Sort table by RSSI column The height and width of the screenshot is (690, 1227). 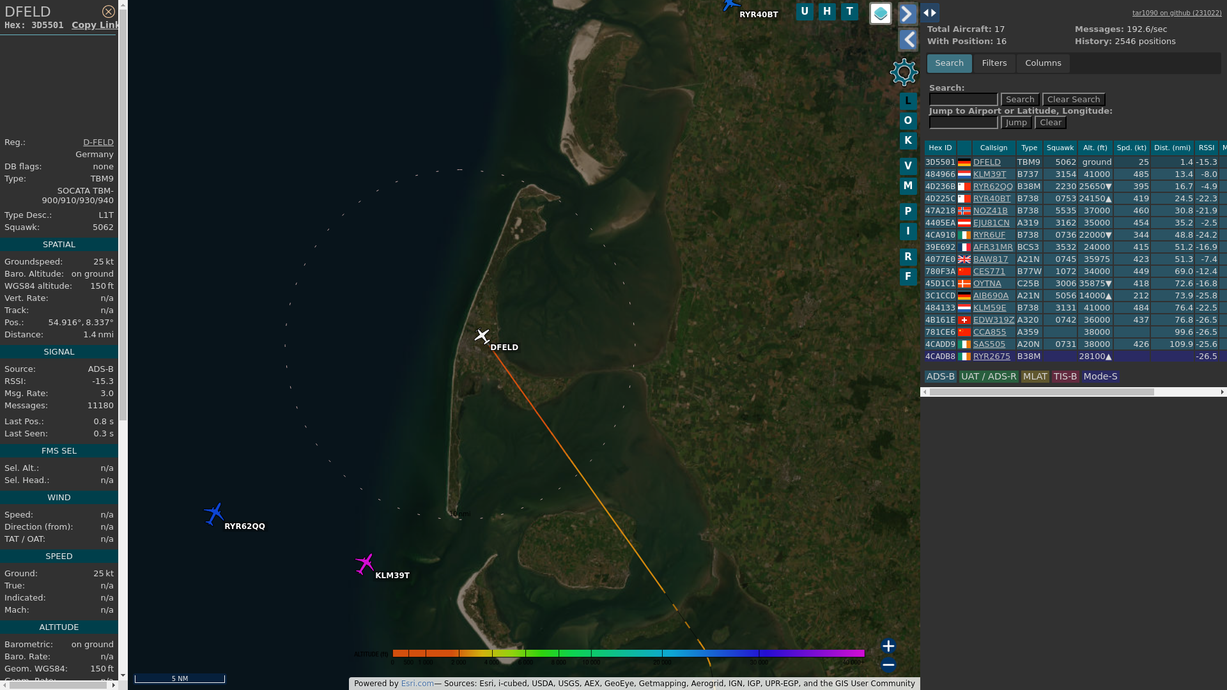point(1207,148)
